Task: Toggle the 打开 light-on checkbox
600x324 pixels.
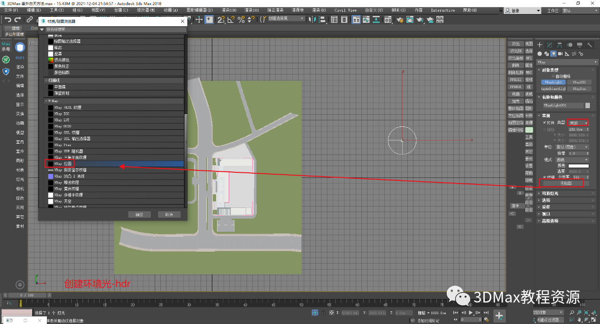Action: [x=545, y=122]
